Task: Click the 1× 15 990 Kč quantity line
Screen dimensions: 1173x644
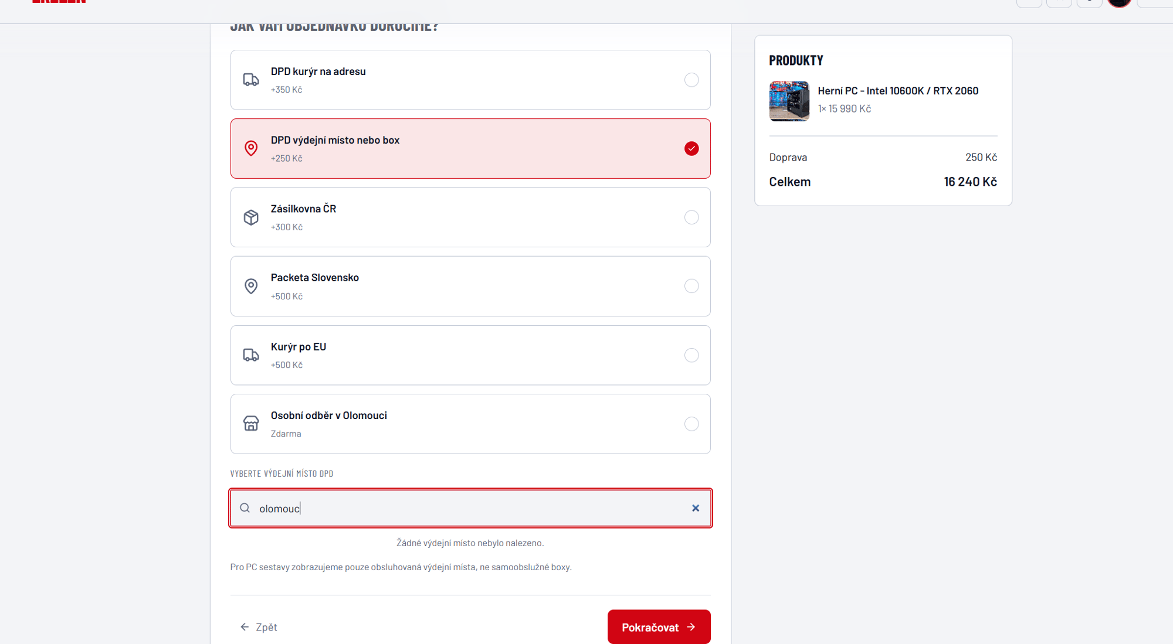Action: pyautogui.click(x=844, y=108)
